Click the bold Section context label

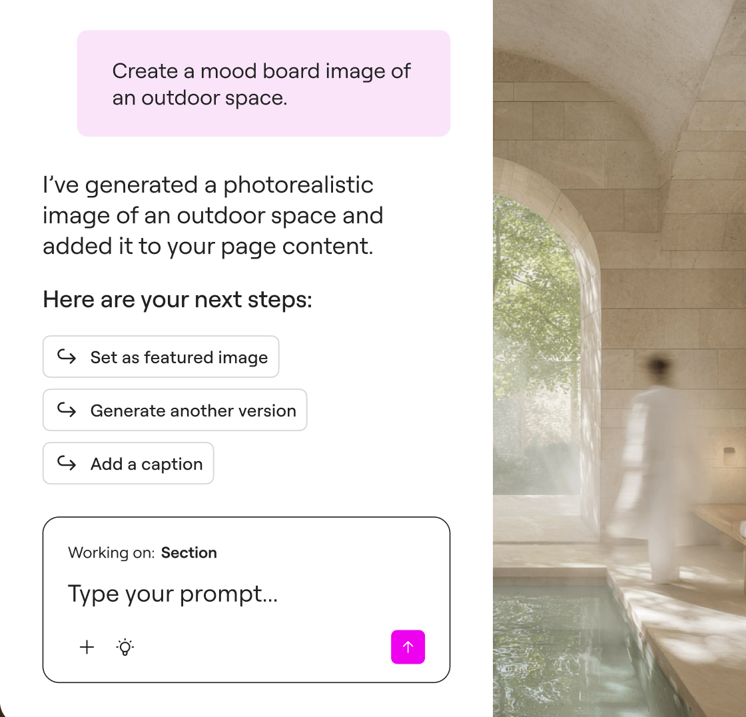[189, 553]
